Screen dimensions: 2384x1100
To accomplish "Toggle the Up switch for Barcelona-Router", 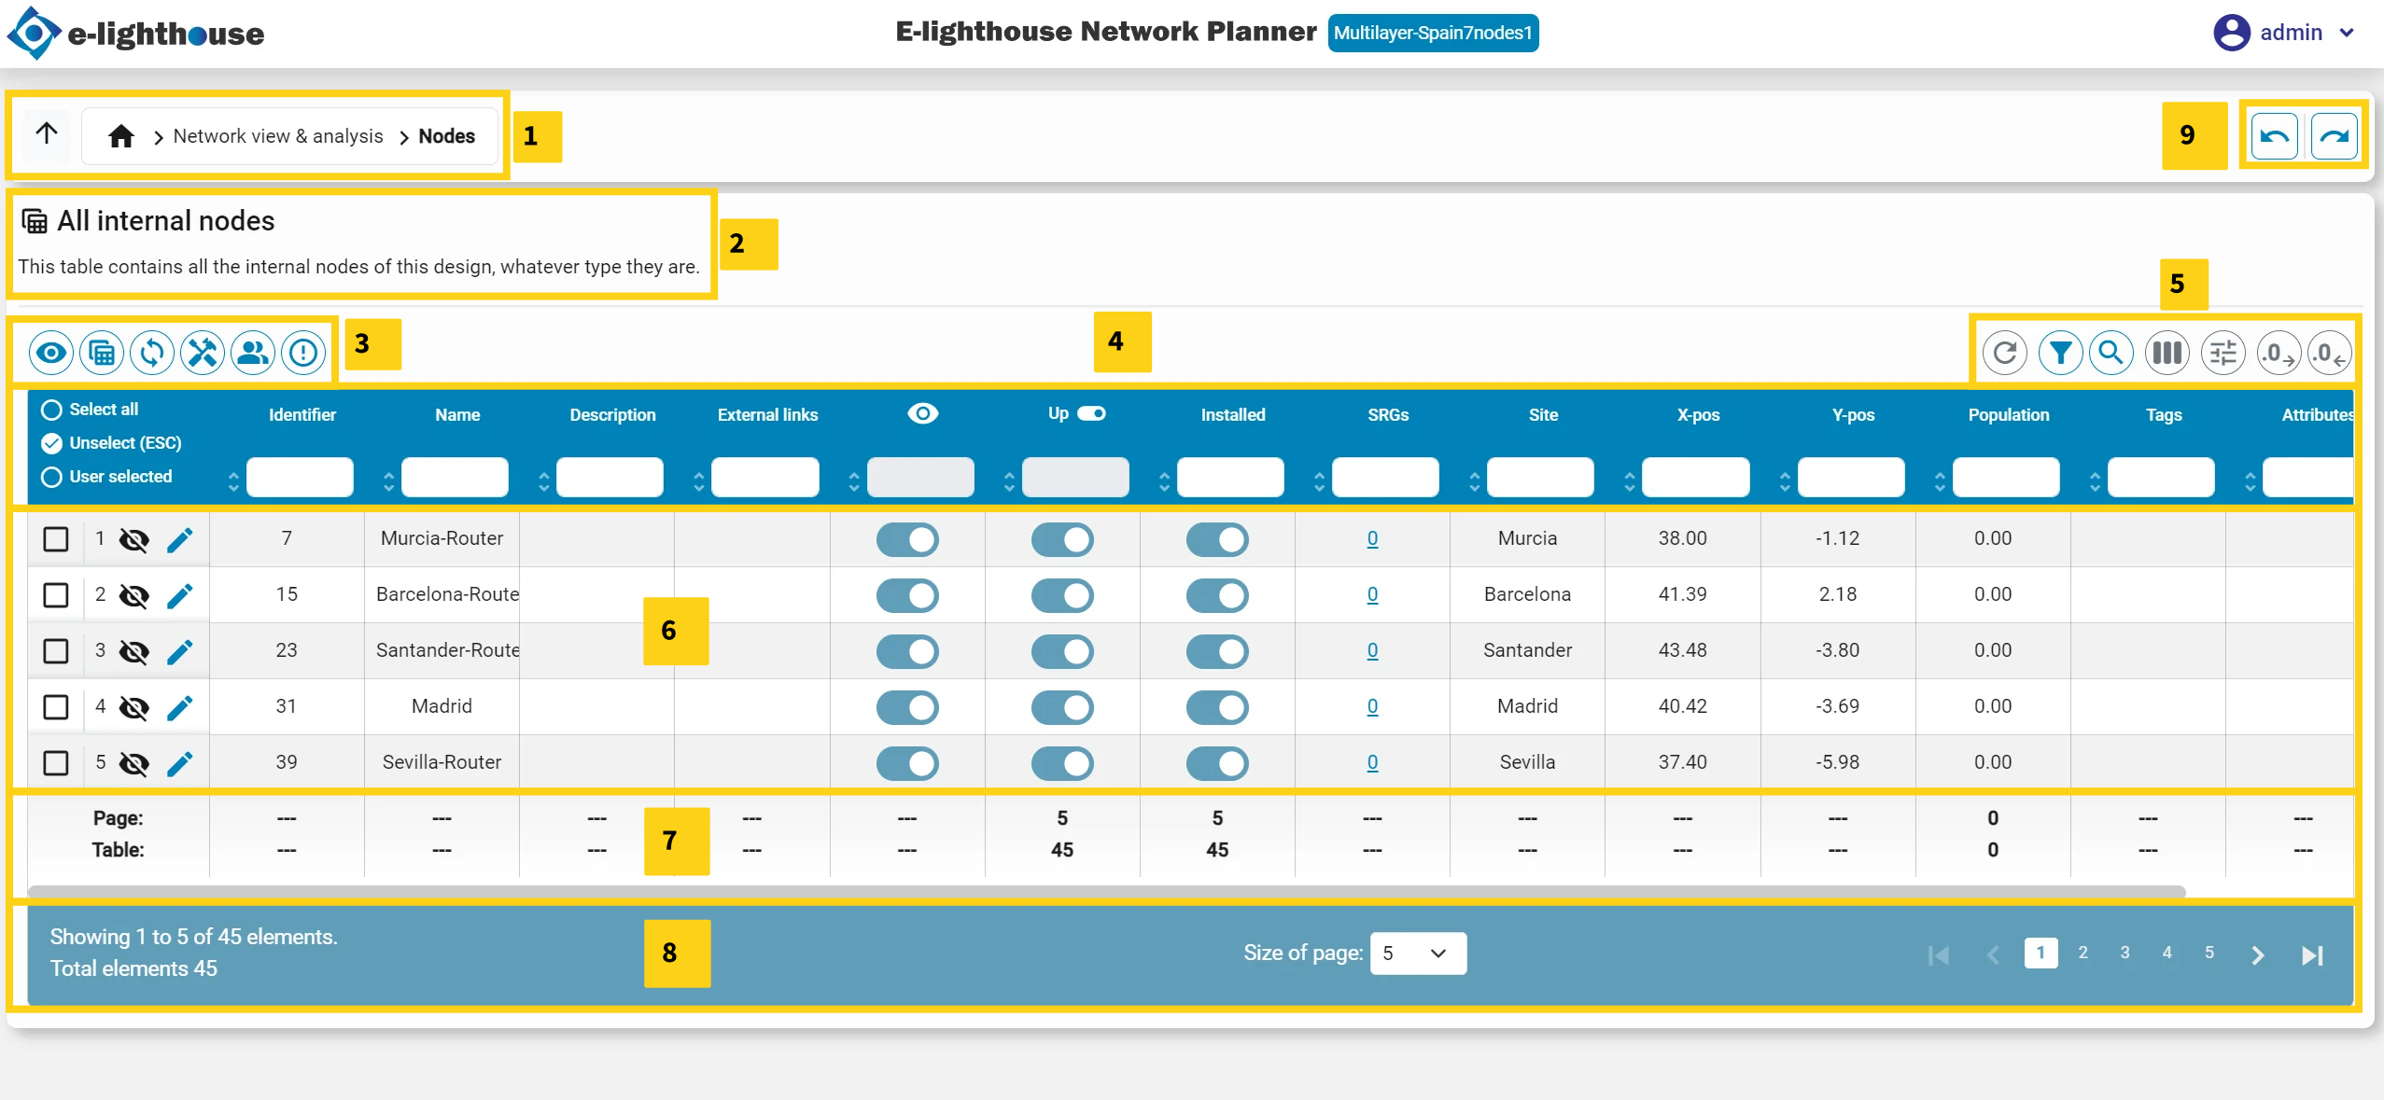I will pyautogui.click(x=1061, y=595).
